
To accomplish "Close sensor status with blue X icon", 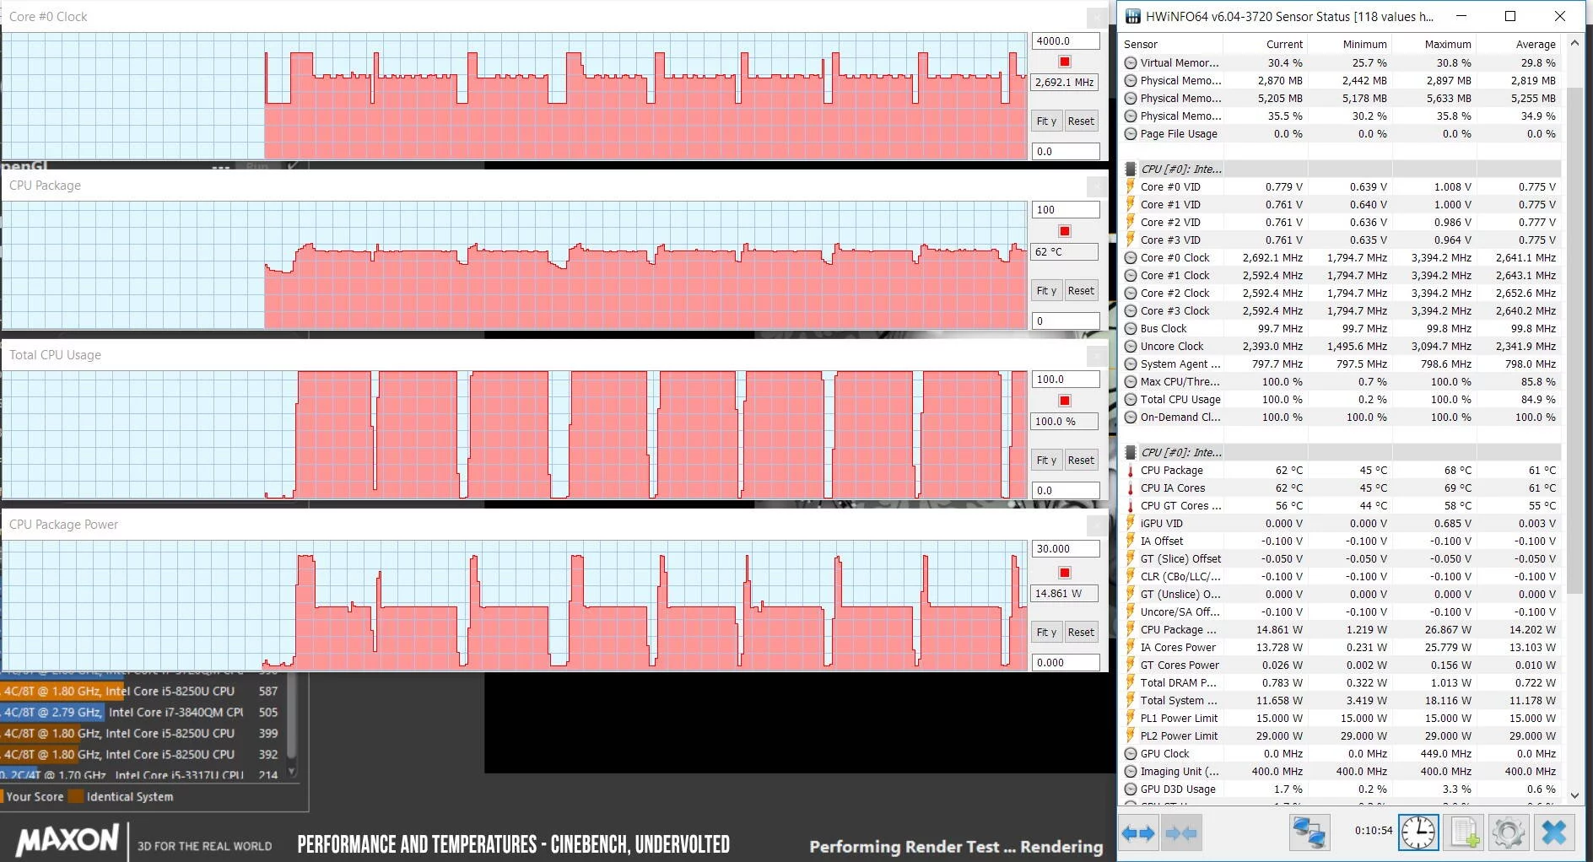I will [1554, 833].
